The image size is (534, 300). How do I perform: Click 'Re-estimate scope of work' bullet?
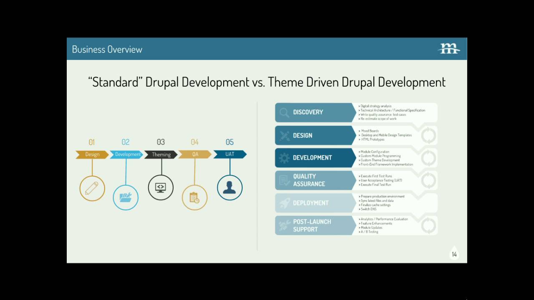click(x=378, y=119)
